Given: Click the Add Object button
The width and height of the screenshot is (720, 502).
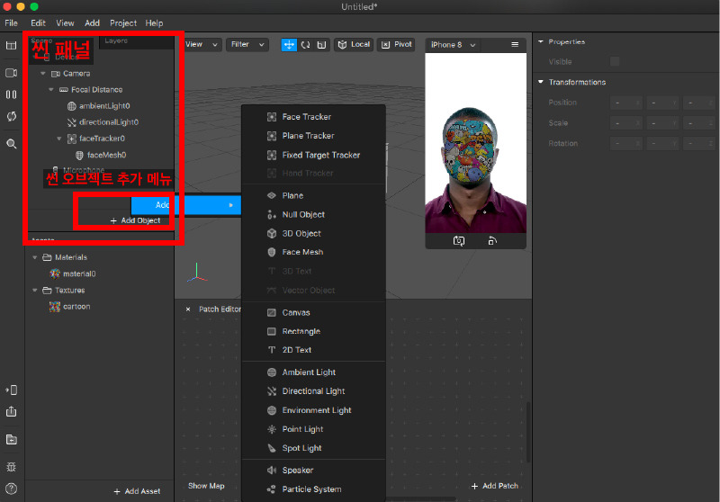Looking at the screenshot, I should pyautogui.click(x=136, y=220).
